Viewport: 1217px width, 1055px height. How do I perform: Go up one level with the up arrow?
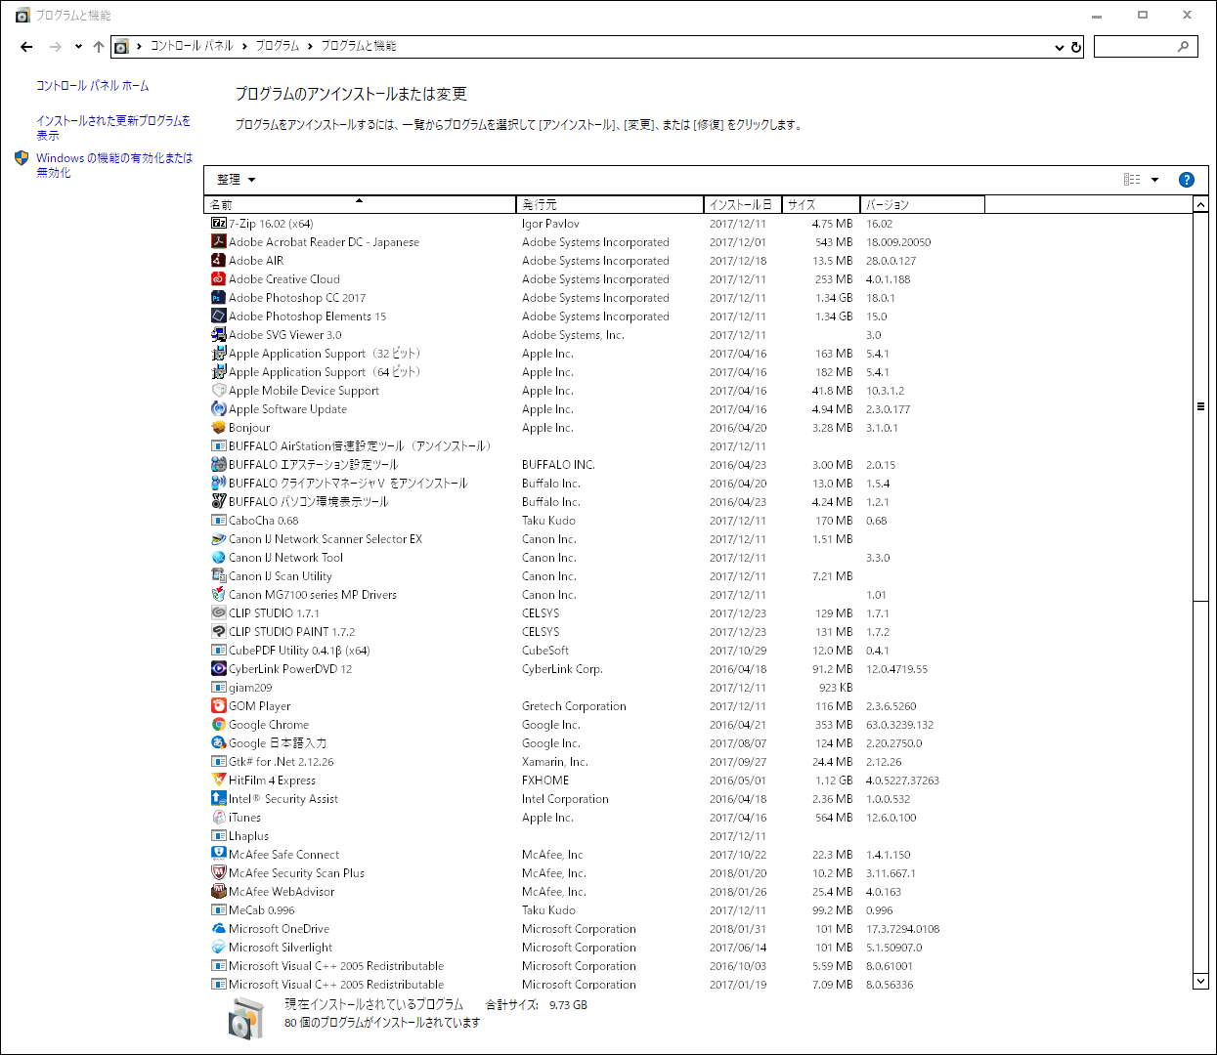(99, 47)
